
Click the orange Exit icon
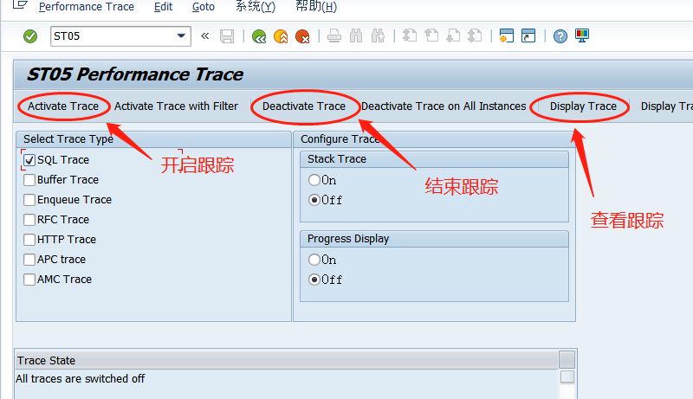tap(281, 36)
